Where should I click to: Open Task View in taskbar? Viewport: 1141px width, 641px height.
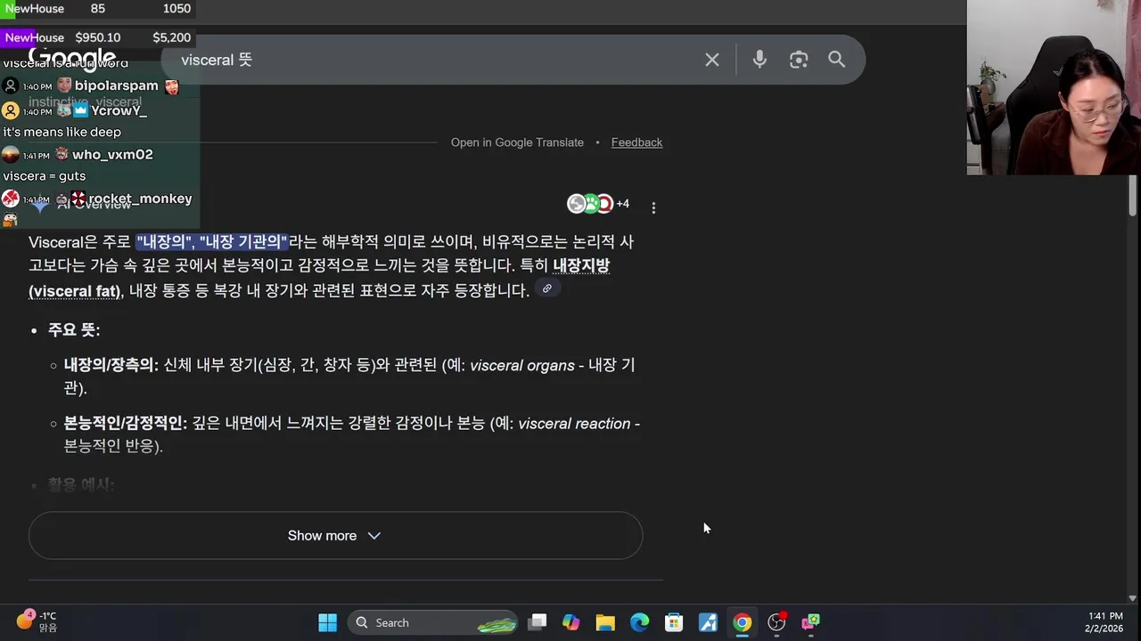point(538,622)
